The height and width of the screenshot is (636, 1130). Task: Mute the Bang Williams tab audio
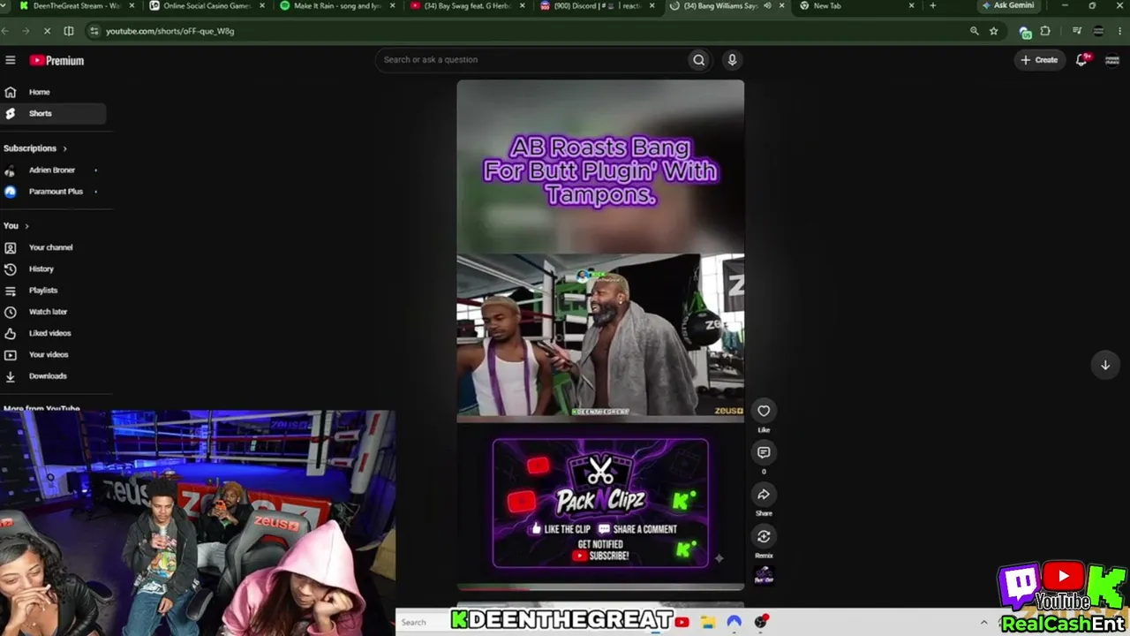[x=767, y=5]
